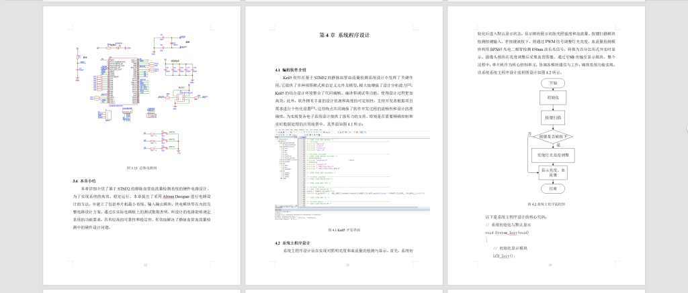Click the comment '// 系统初始化与默认显示'
This screenshot has height=293, width=688.
[508, 225]
